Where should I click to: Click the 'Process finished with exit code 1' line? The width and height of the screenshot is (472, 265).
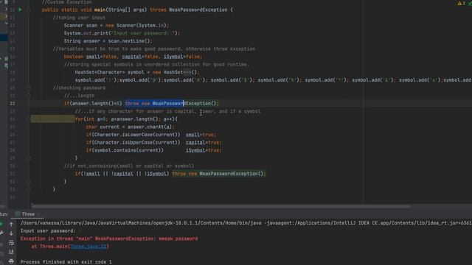point(66,262)
